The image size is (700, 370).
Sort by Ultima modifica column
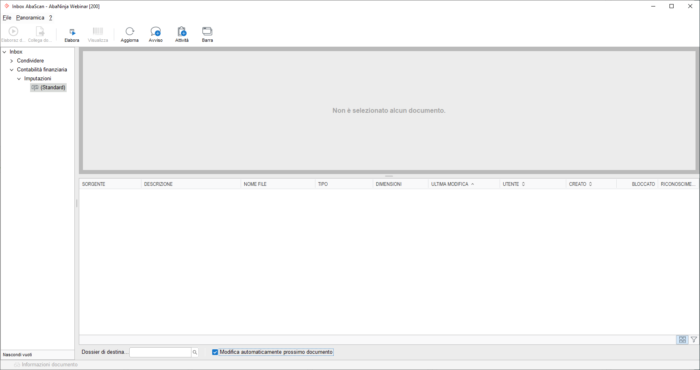tap(450, 184)
